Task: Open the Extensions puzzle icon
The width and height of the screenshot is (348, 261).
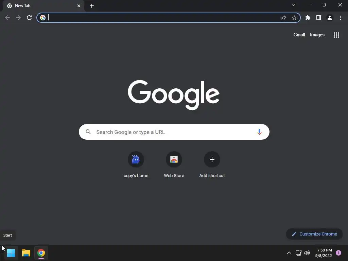Action: coord(308,18)
